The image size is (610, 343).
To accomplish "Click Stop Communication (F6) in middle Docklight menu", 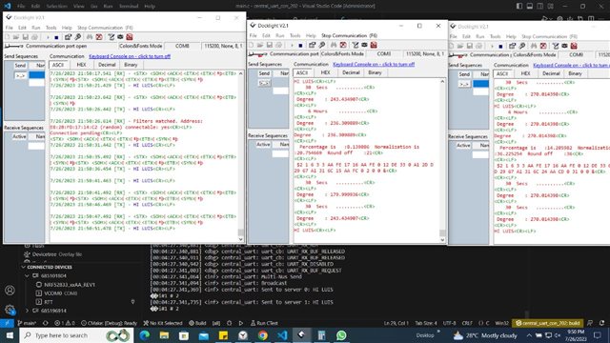I will pos(349,35).
